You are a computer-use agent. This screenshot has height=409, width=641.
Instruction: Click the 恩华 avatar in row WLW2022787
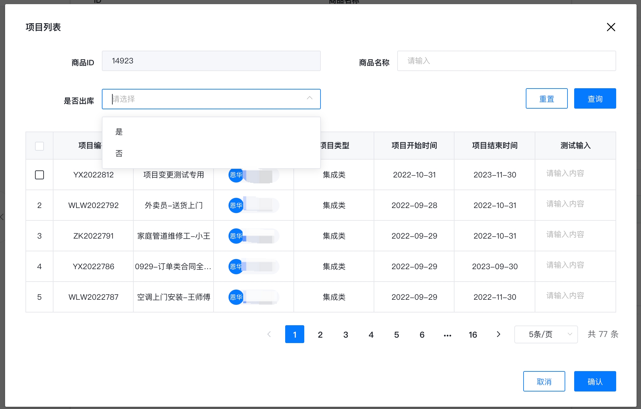pyautogui.click(x=236, y=297)
